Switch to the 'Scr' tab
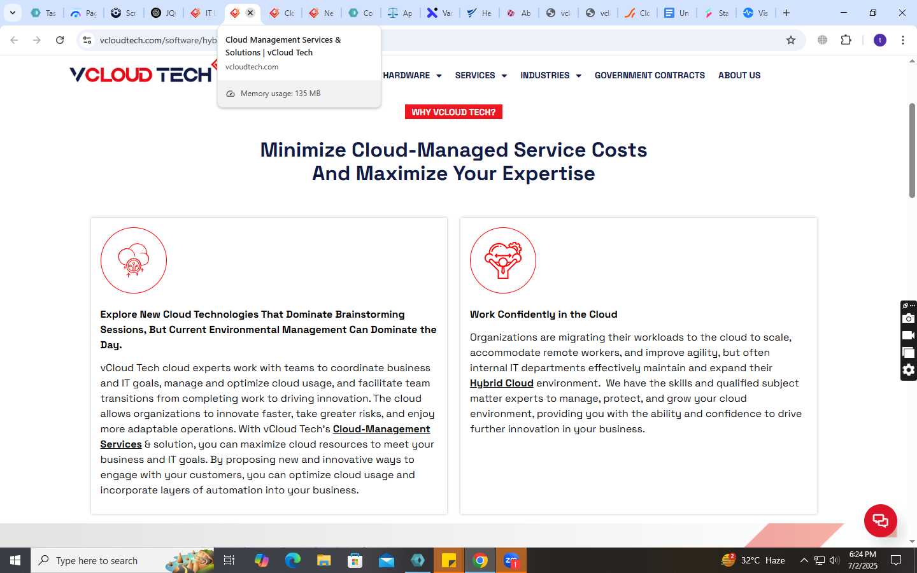This screenshot has width=917, height=573. 123,13
